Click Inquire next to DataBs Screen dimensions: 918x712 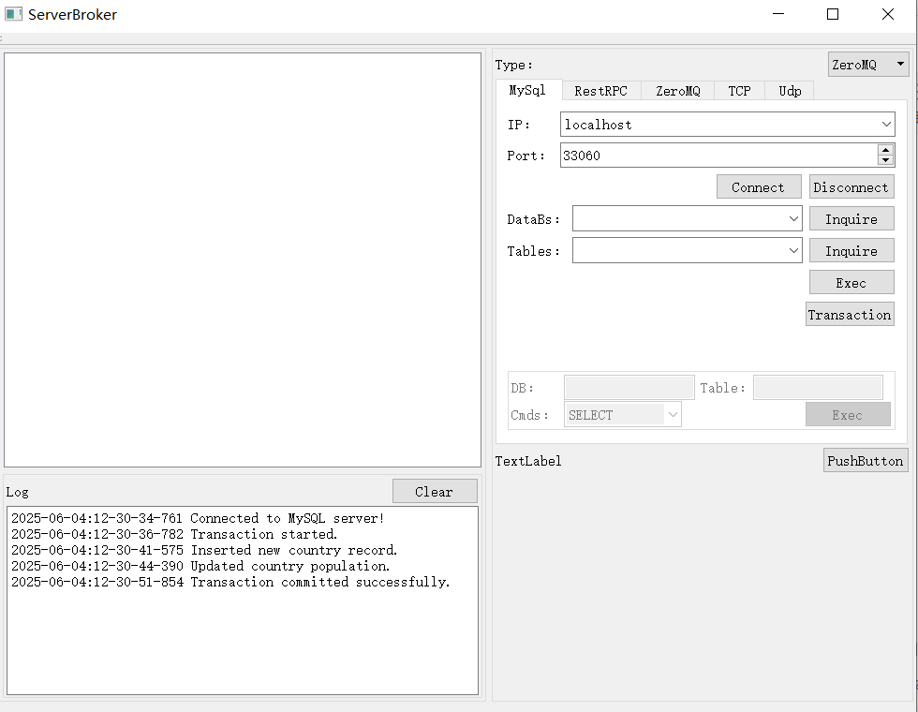[x=851, y=218]
